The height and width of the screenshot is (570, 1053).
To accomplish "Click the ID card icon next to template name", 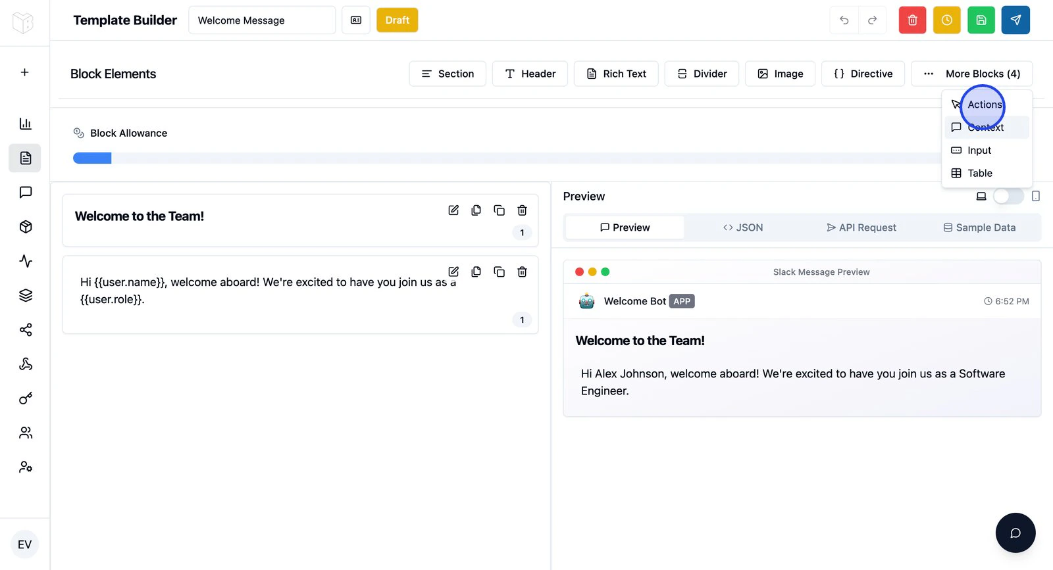I will [x=356, y=20].
